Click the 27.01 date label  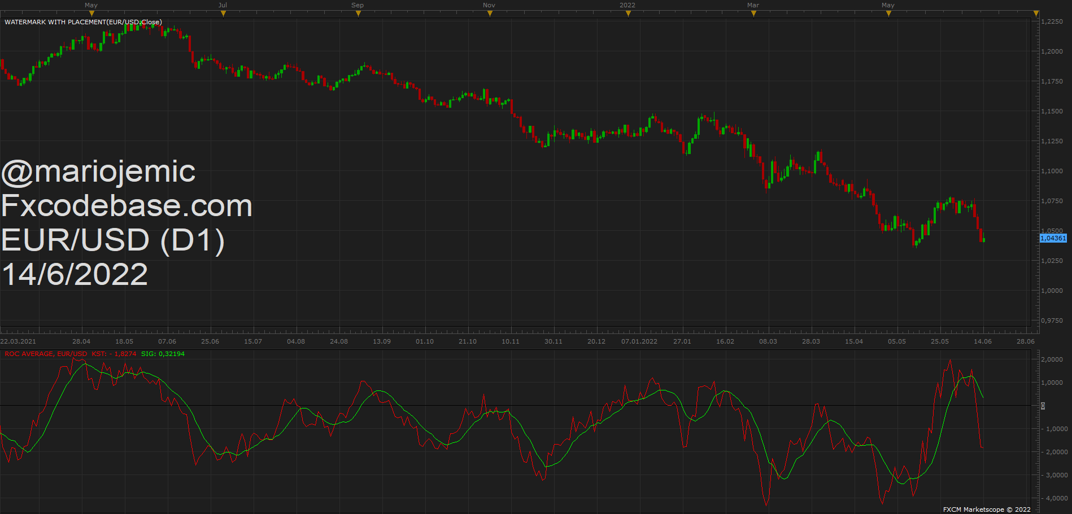pos(682,341)
